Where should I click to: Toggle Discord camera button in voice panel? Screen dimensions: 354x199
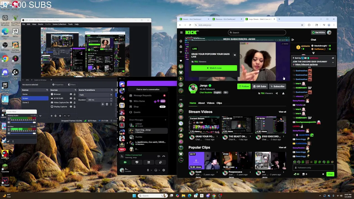125,162
